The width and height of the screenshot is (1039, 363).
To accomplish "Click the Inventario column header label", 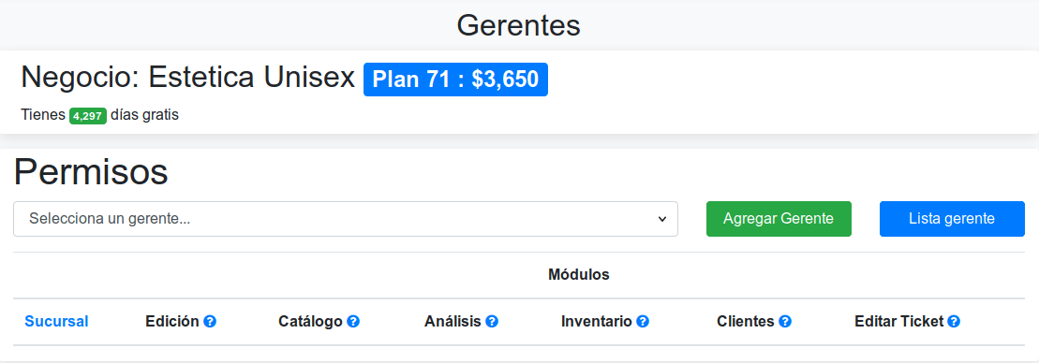I will tap(597, 321).
